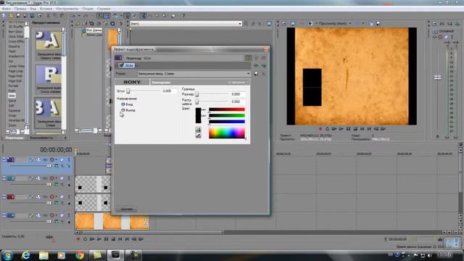Click the rainbow color spectrum picker
This screenshot has width=464, height=261.
tap(227, 133)
